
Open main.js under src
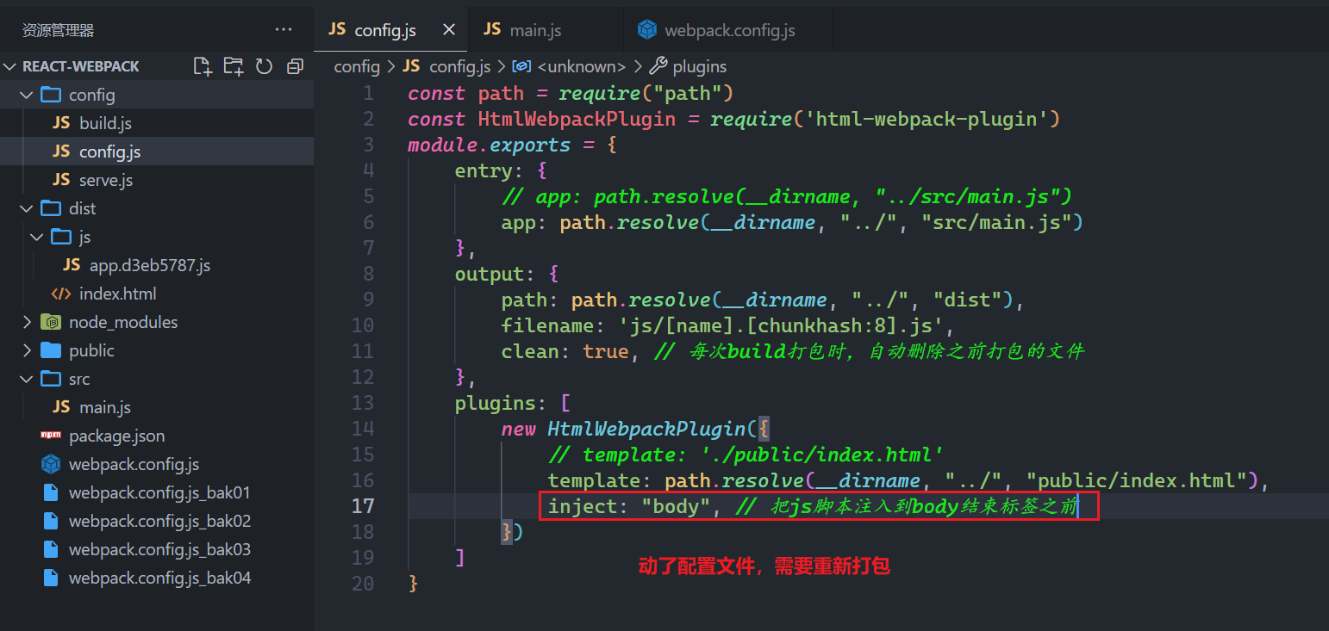click(157, 407)
